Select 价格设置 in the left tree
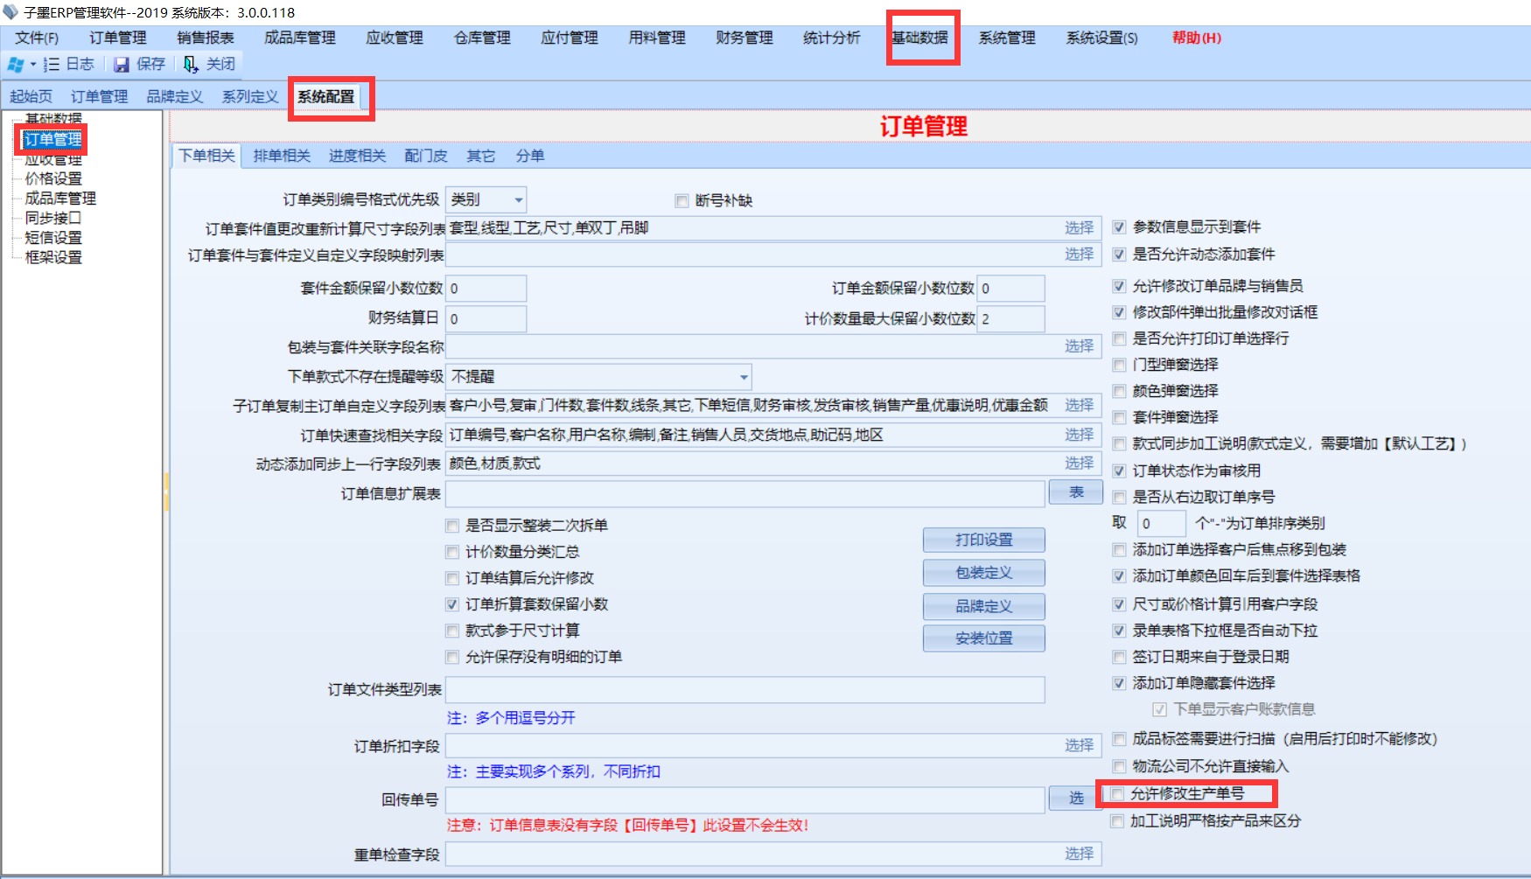 53,178
